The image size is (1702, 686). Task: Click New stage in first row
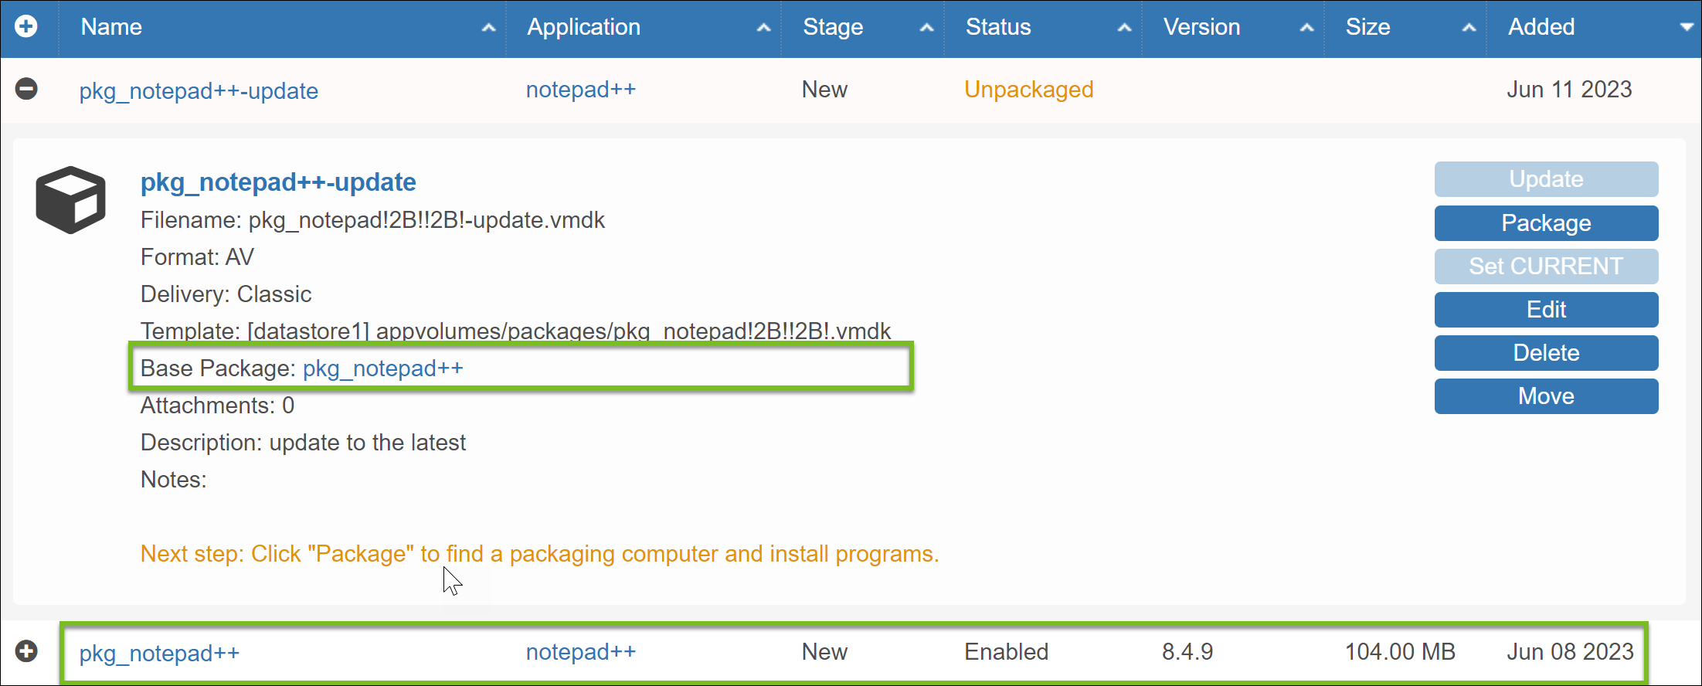(x=824, y=90)
